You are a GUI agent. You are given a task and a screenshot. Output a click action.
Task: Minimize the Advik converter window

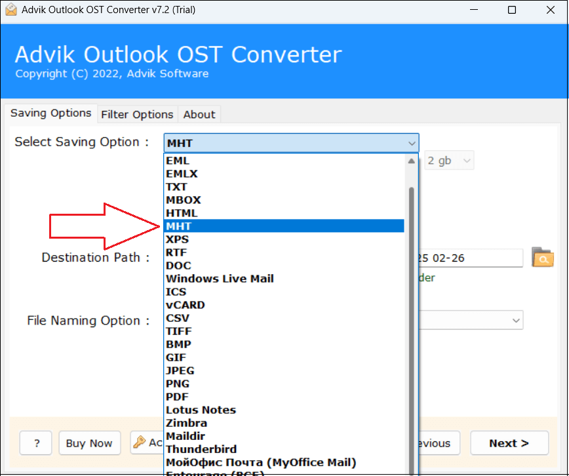(473, 10)
